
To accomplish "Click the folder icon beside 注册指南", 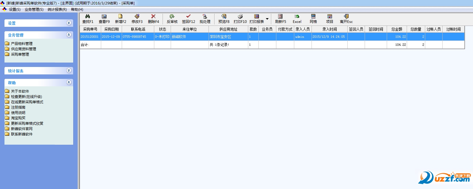I will (7, 107).
